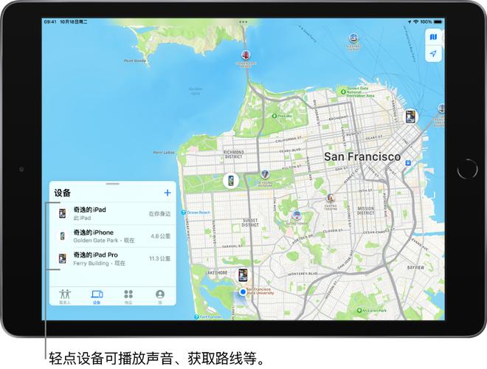Open the map mode selector button

pos(433,38)
